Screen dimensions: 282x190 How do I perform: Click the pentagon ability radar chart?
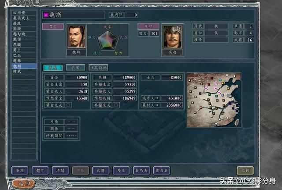(x=108, y=40)
